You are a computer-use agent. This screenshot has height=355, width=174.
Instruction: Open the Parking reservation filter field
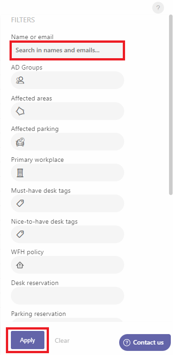click(x=68, y=320)
